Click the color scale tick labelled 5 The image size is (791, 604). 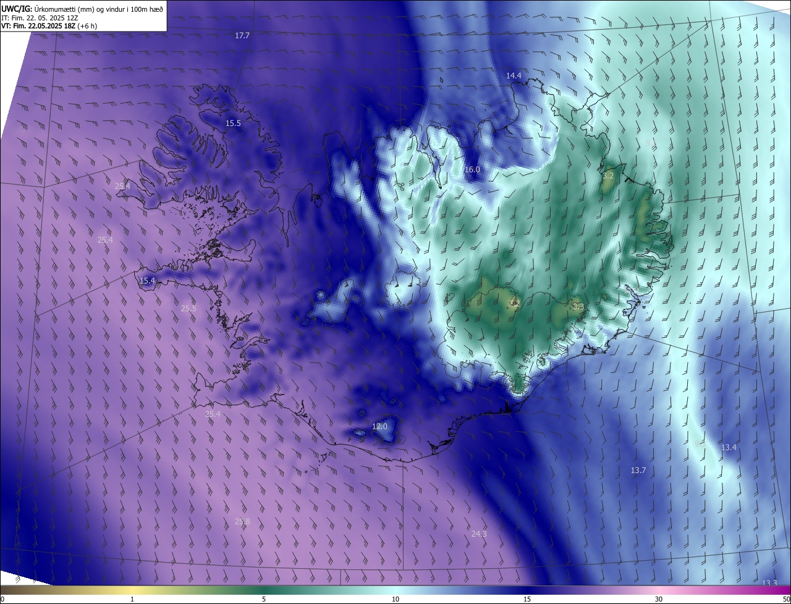264,599
